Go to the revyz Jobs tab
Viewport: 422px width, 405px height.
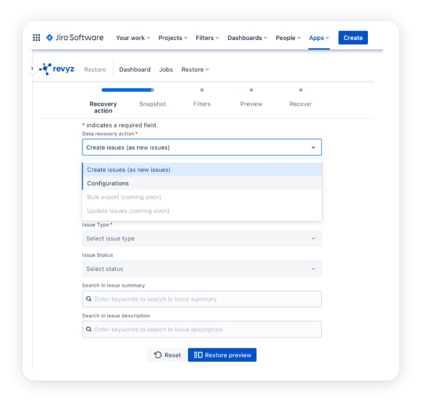(166, 69)
